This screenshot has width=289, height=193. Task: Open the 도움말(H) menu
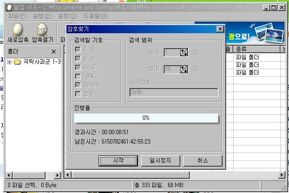coord(96,16)
